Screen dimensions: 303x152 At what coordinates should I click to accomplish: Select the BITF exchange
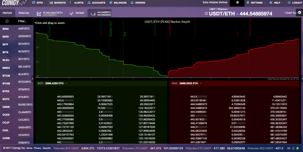(x=5, y=44)
